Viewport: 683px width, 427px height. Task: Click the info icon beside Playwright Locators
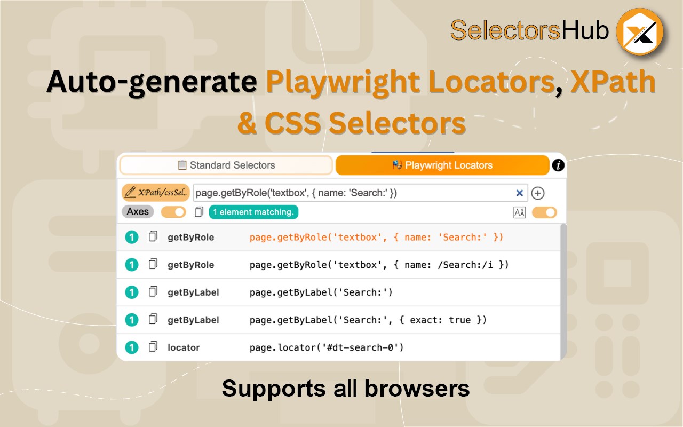tap(558, 165)
